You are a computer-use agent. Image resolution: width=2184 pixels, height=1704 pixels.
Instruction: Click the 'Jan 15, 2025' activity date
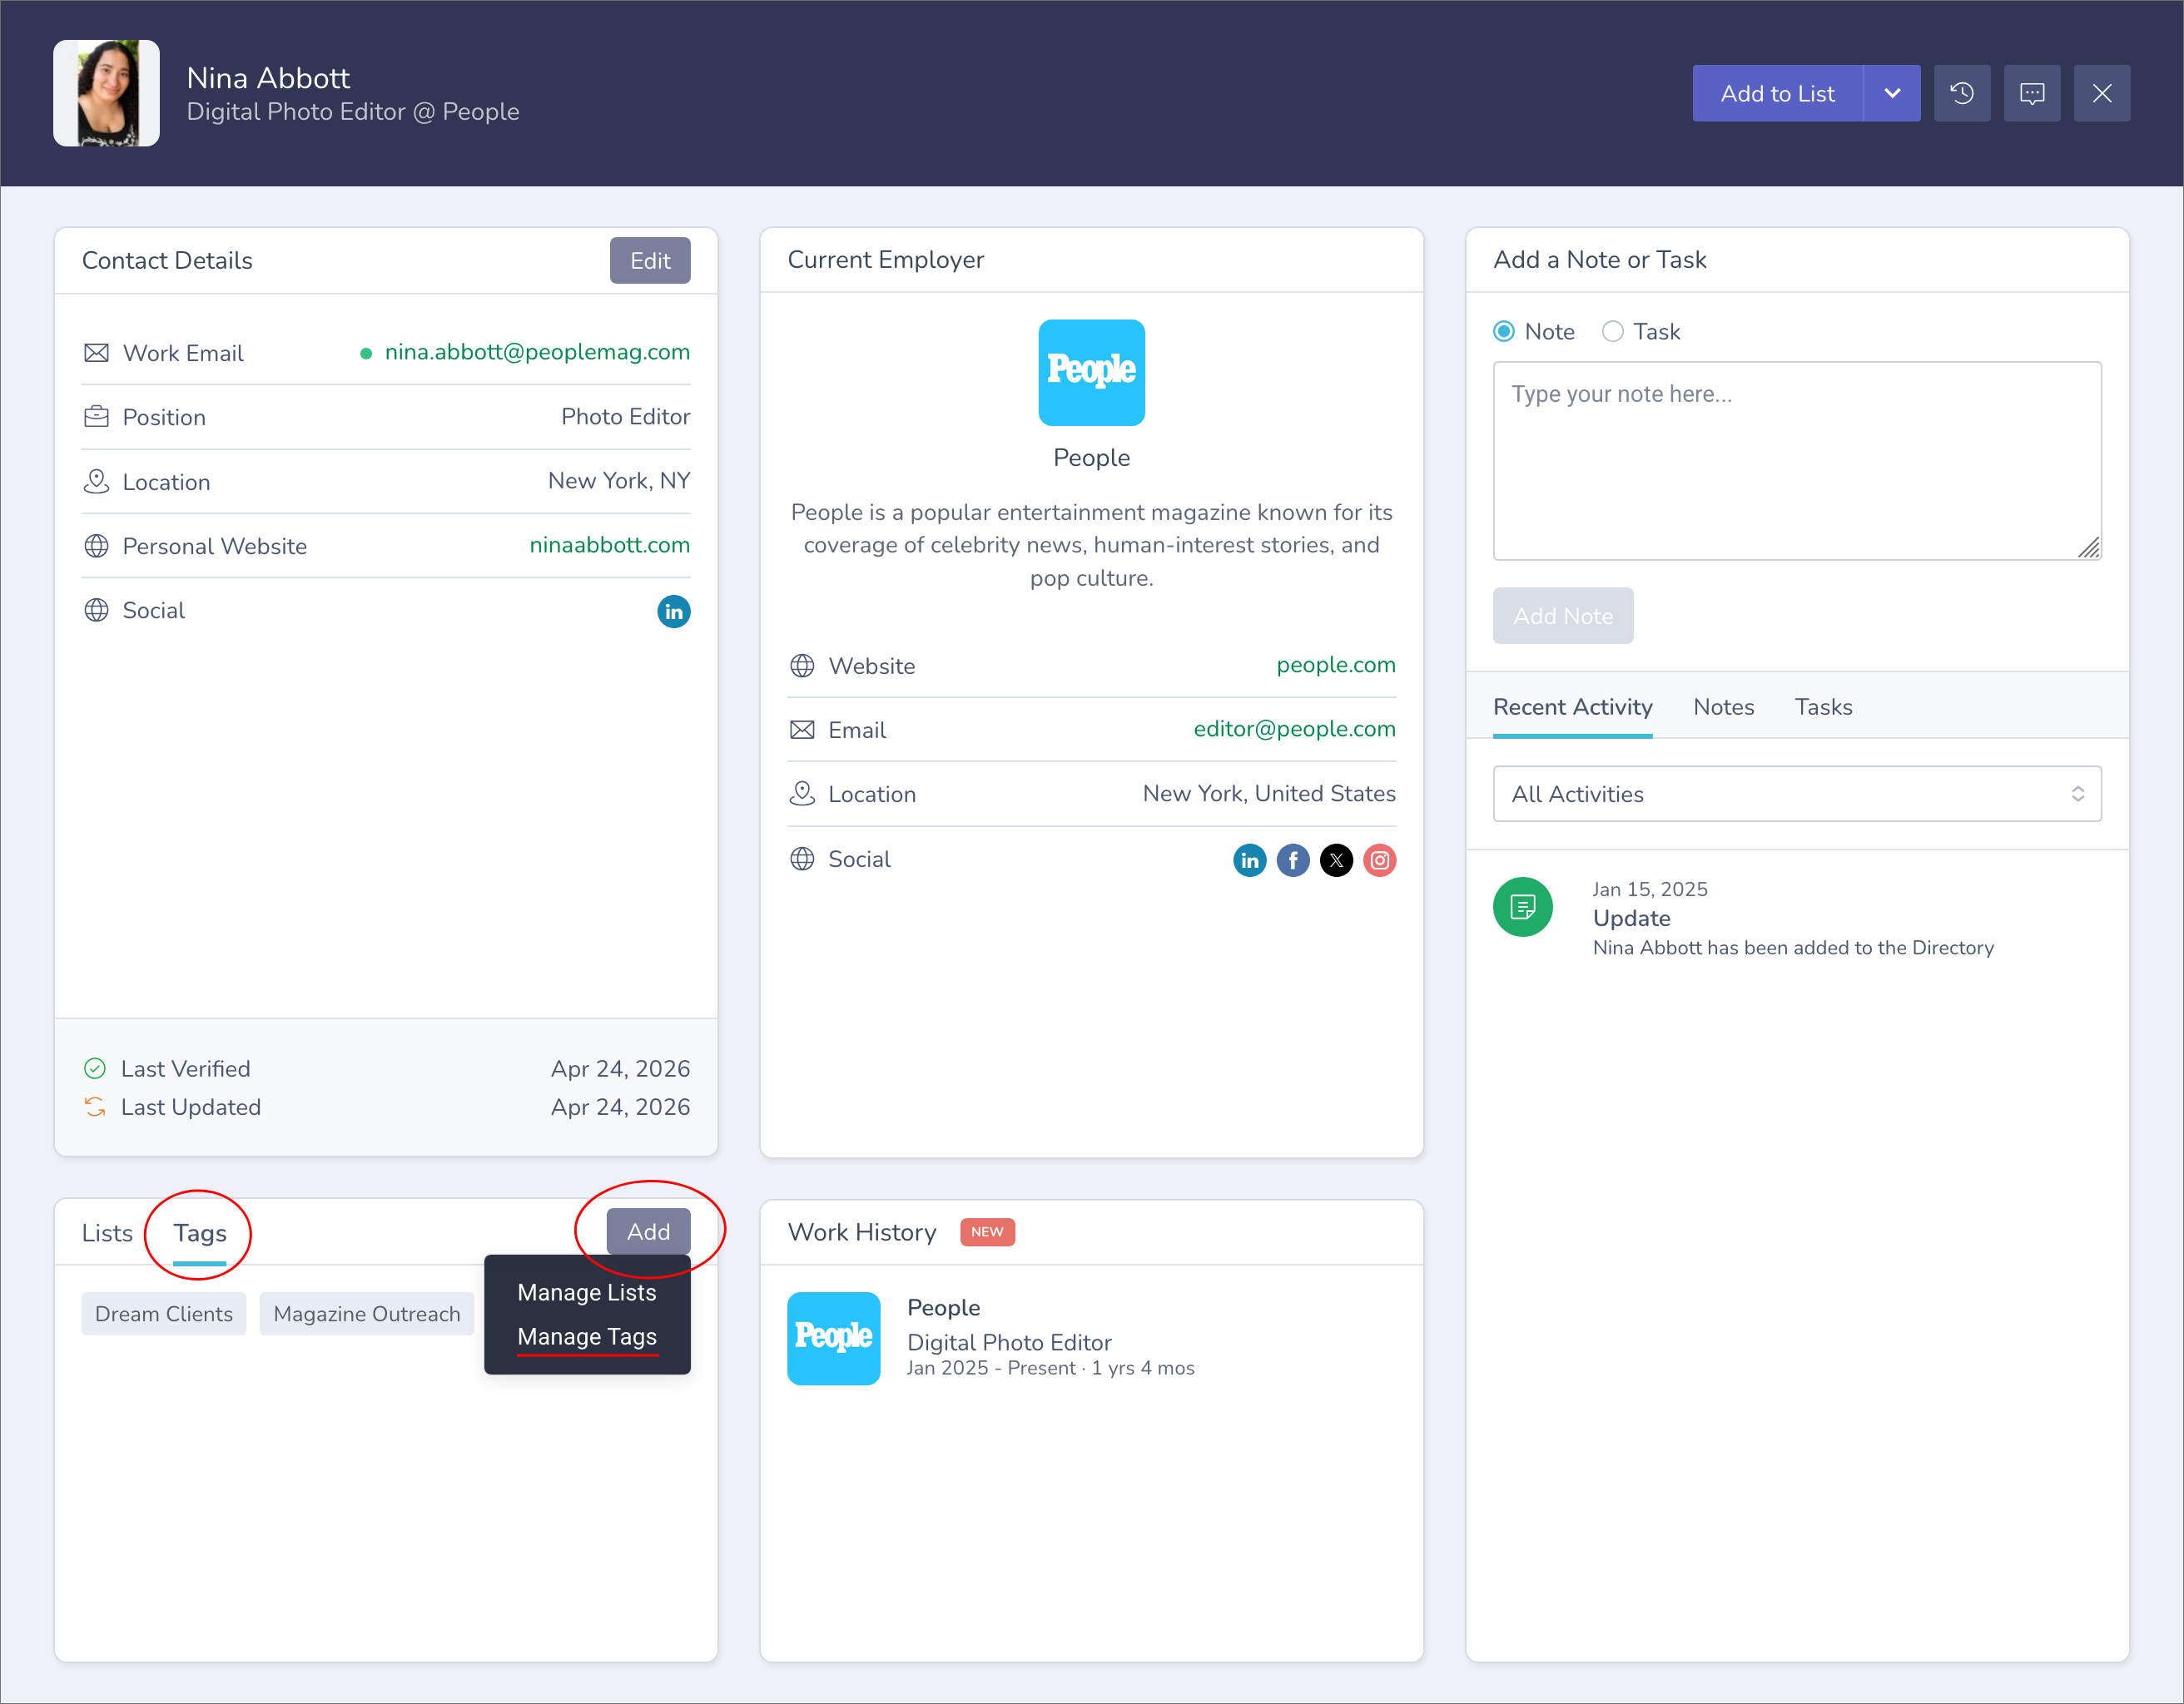(x=1650, y=889)
